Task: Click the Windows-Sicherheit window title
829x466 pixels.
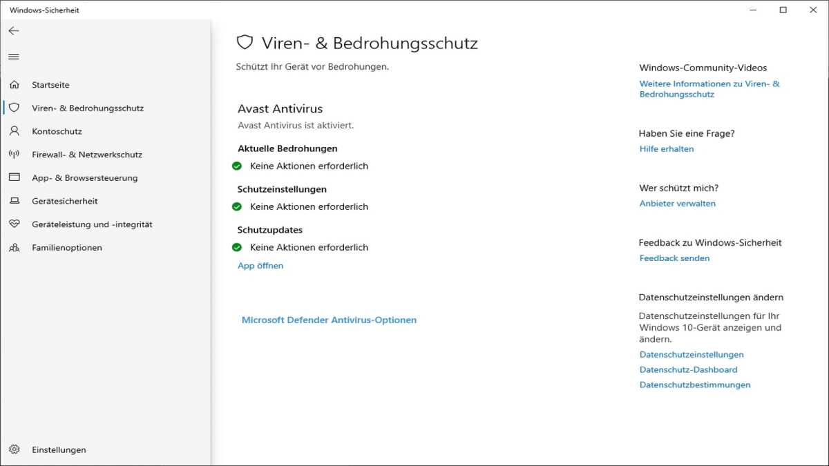Action: pos(44,10)
